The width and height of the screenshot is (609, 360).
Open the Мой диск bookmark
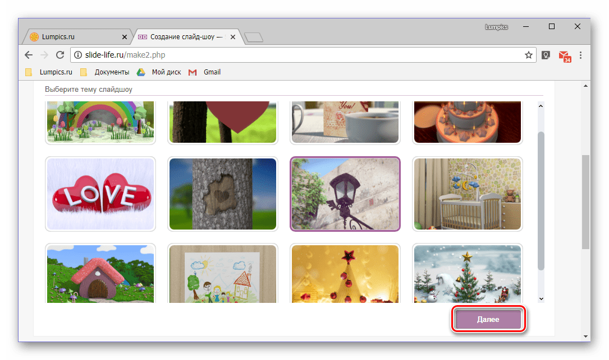point(159,72)
